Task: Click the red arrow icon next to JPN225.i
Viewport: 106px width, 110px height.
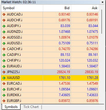Action: pyautogui.click(x=4, y=72)
